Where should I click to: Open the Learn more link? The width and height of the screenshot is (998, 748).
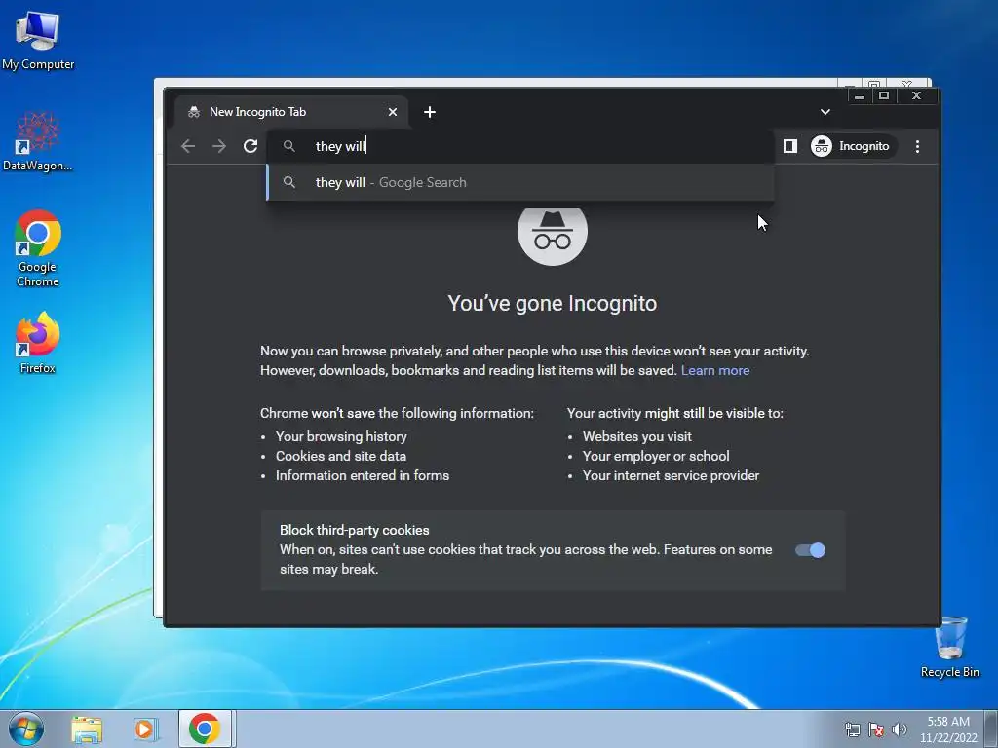pos(714,370)
